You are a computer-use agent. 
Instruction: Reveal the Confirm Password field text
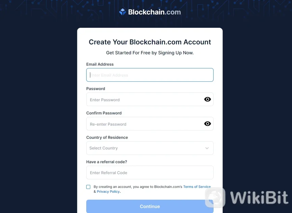coord(207,124)
